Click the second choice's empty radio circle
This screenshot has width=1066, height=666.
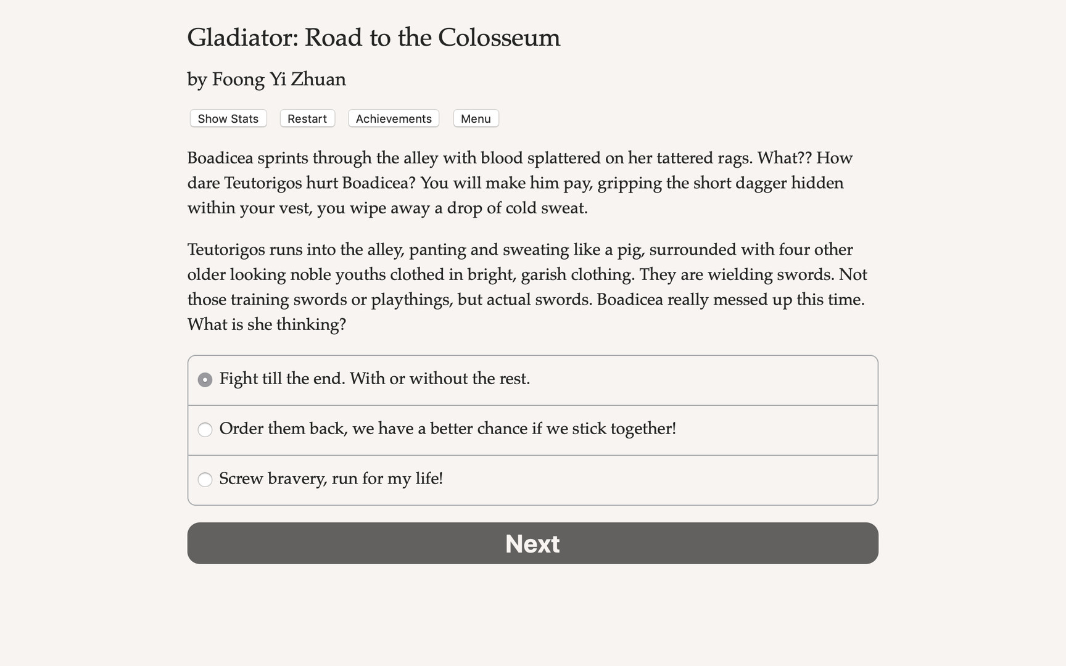coord(204,430)
